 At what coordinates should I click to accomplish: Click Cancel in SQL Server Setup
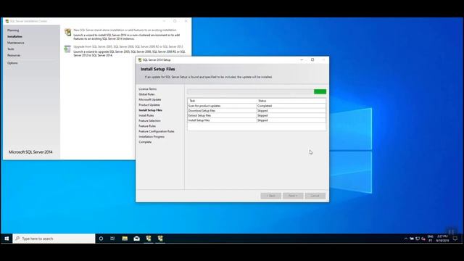[315, 196]
